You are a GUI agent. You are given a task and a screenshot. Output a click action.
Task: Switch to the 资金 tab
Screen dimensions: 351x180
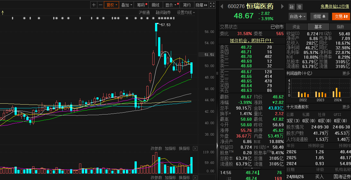[296, 27]
